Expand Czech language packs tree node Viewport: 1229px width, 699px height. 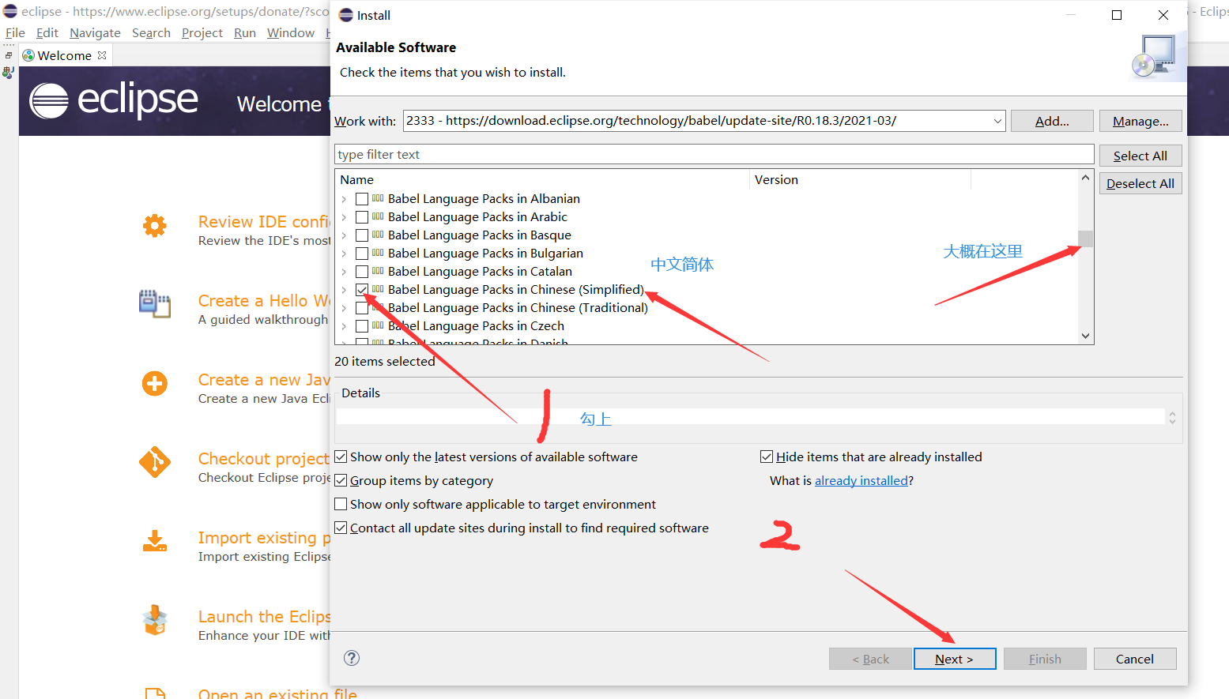(x=344, y=326)
